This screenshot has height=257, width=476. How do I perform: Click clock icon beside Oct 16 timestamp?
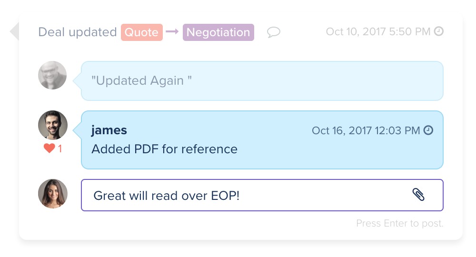pyautogui.click(x=428, y=130)
